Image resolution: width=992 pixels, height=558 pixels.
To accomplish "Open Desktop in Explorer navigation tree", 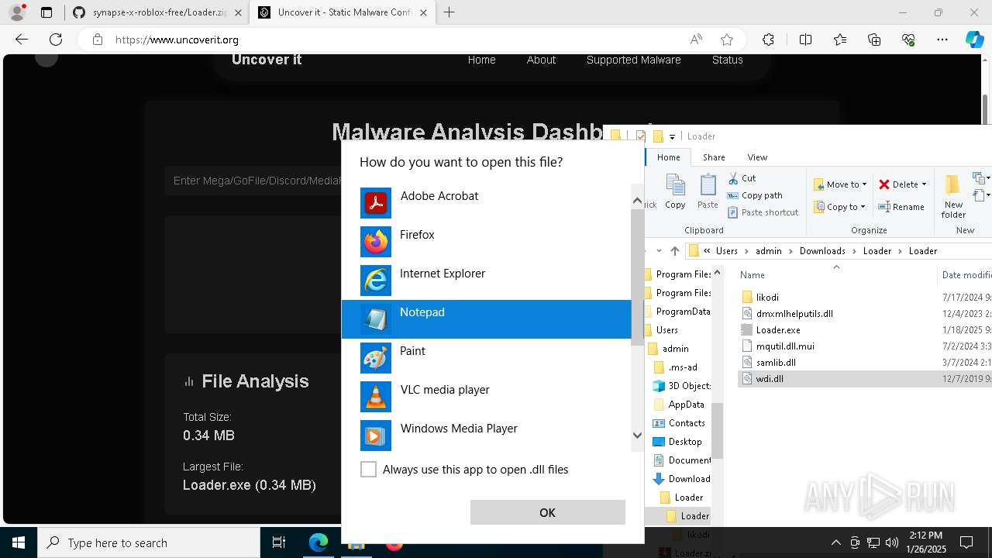I will pyautogui.click(x=685, y=442).
